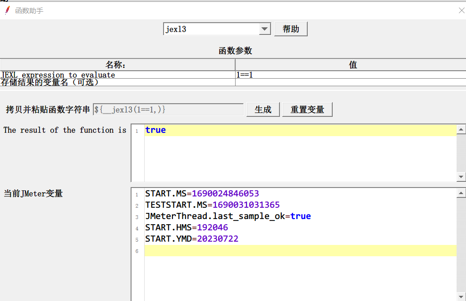
Task: Click the function string field ${__jexl3(1==1,)}
Action: tap(168, 110)
